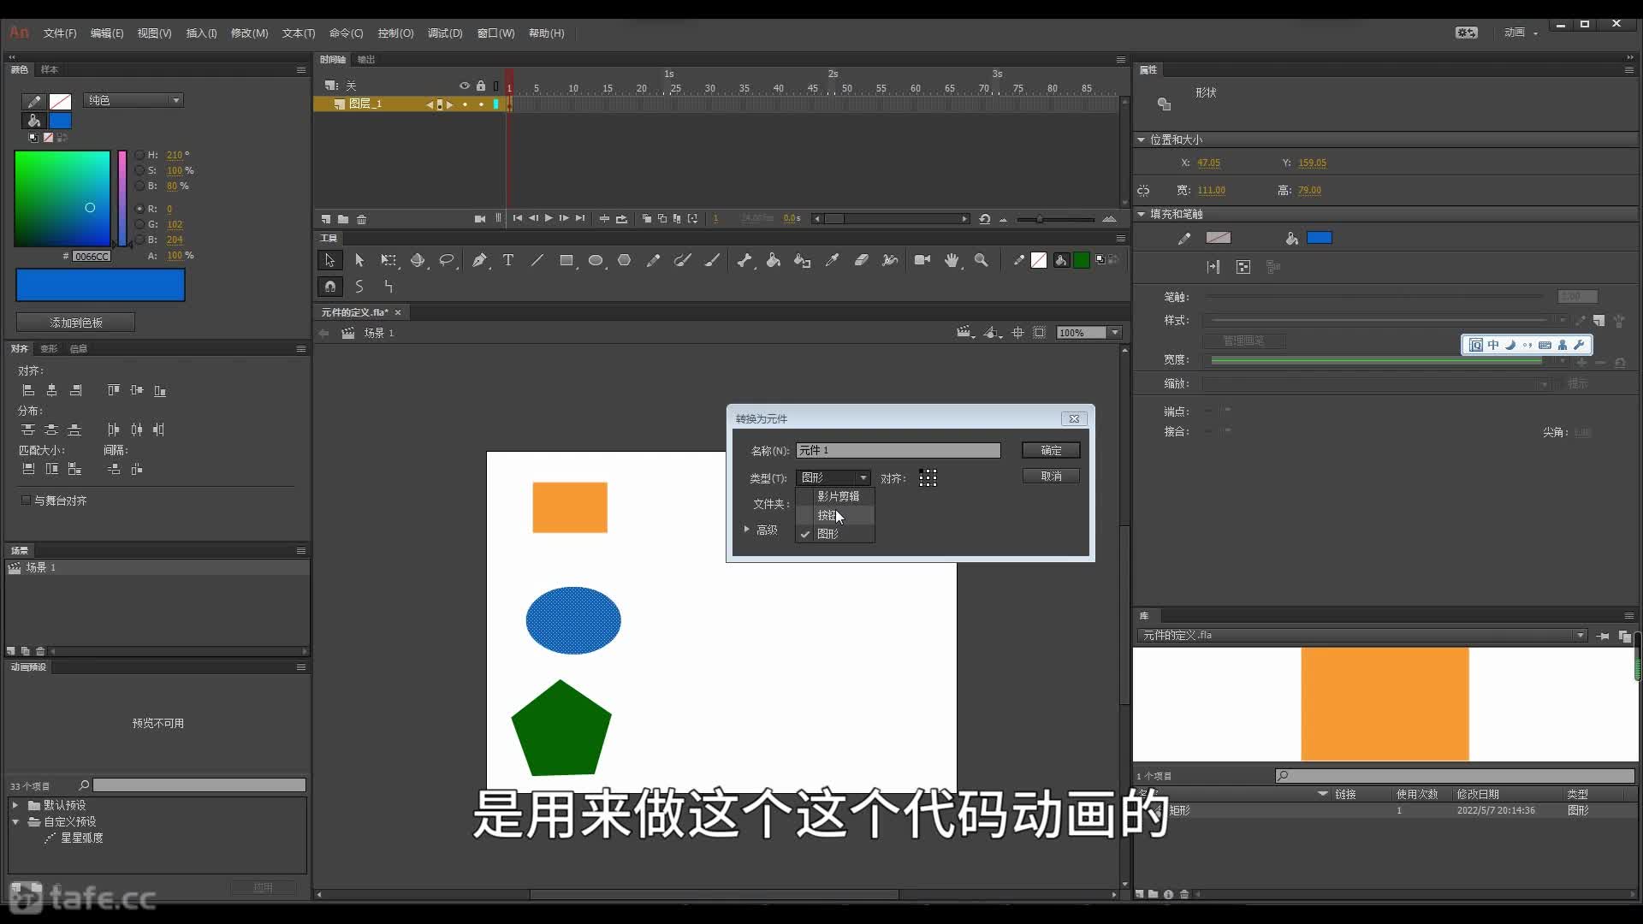Select the Hand tool
Image resolution: width=1643 pixels, height=924 pixels.
(952, 260)
